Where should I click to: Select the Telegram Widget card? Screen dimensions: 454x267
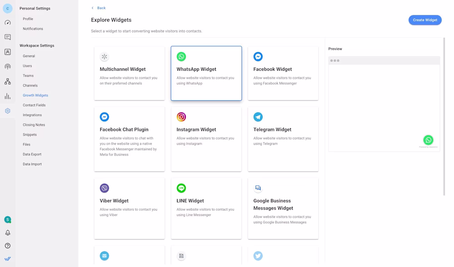(283, 139)
